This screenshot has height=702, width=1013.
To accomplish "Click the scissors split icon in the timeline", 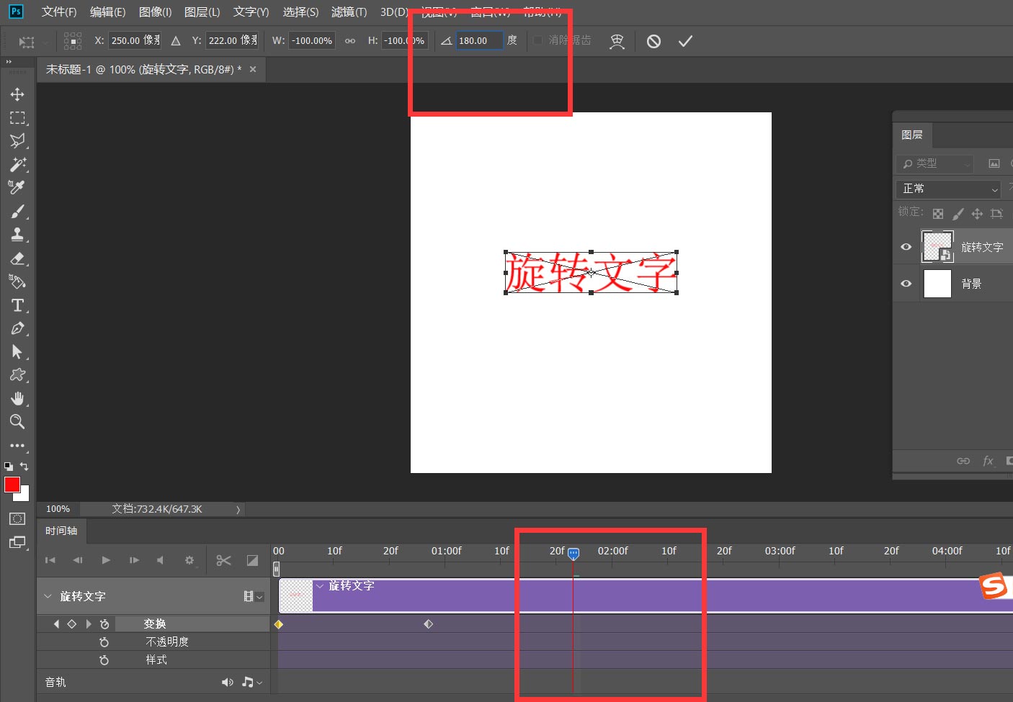I will (223, 560).
